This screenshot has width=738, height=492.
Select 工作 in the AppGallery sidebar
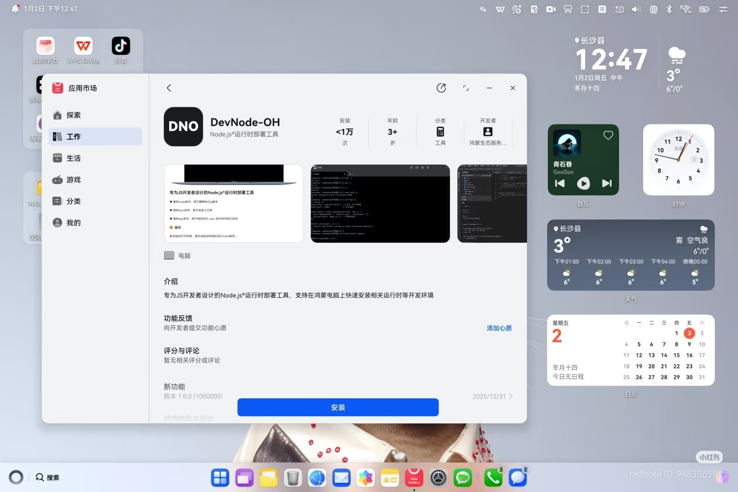tap(96, 137)
